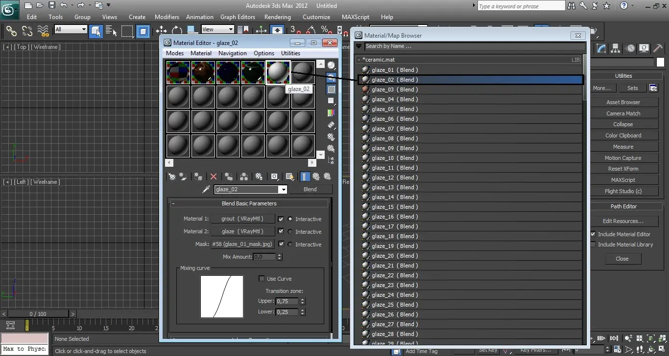Activate the Select Object arrow tool
The image size is (669, 356).
(96, 31)
